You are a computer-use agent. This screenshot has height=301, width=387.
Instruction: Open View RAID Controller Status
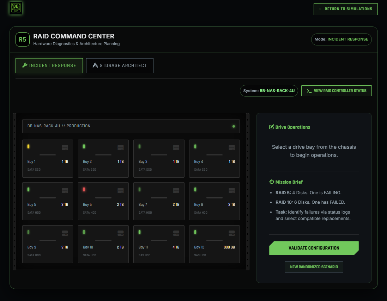336,91
